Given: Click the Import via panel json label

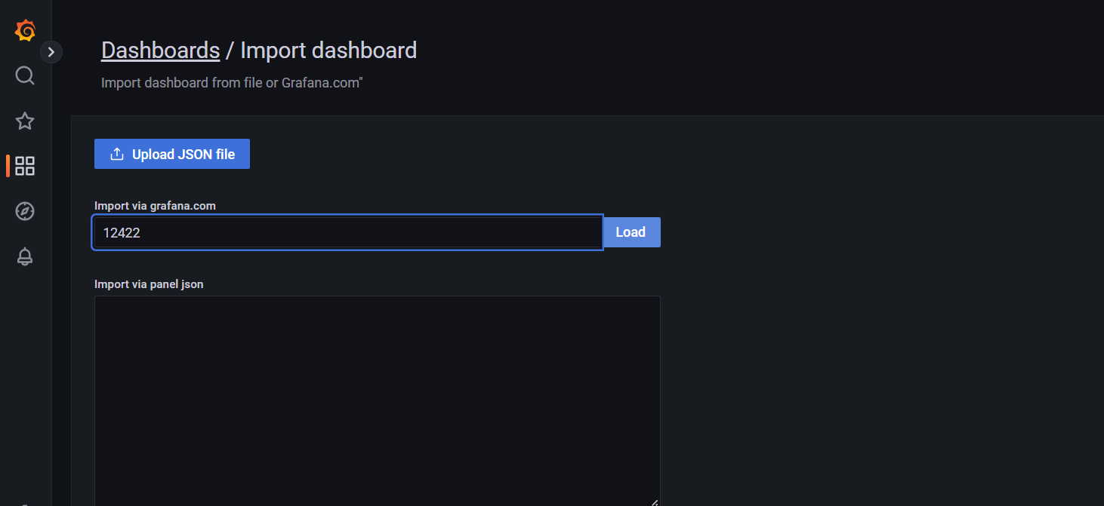Looking at the screenshot, I should tap(148, 284).
